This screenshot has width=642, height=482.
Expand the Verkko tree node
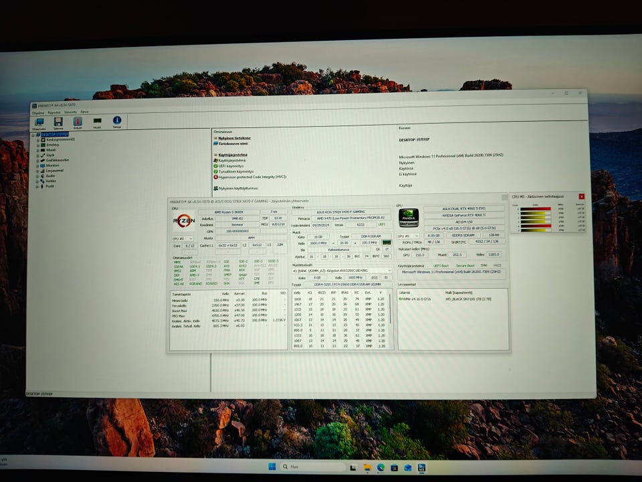pos(37,181)
